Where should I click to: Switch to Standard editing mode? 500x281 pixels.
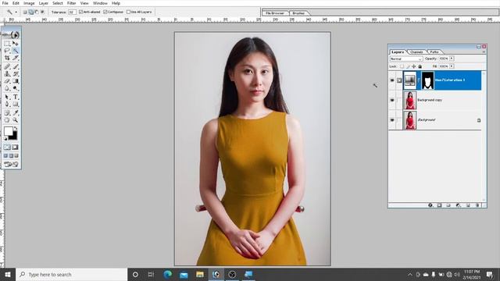(7, 148)
